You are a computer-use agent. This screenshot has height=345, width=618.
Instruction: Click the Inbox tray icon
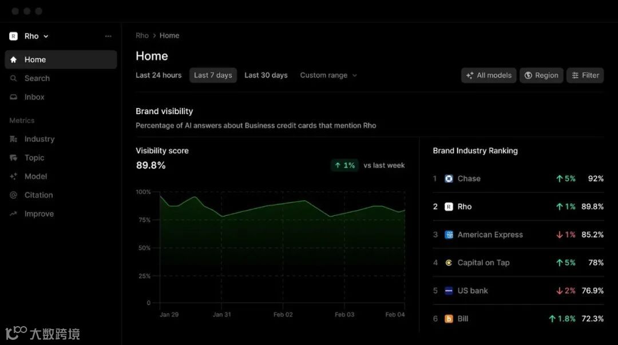pyautogui.click(x=13, y=97)
